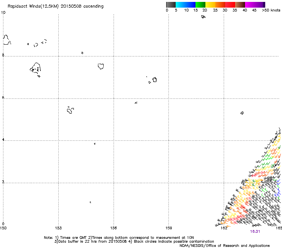Click the 'Note: 1) Times are GMT' line
282x248 pixels.
tap(119, 238)
